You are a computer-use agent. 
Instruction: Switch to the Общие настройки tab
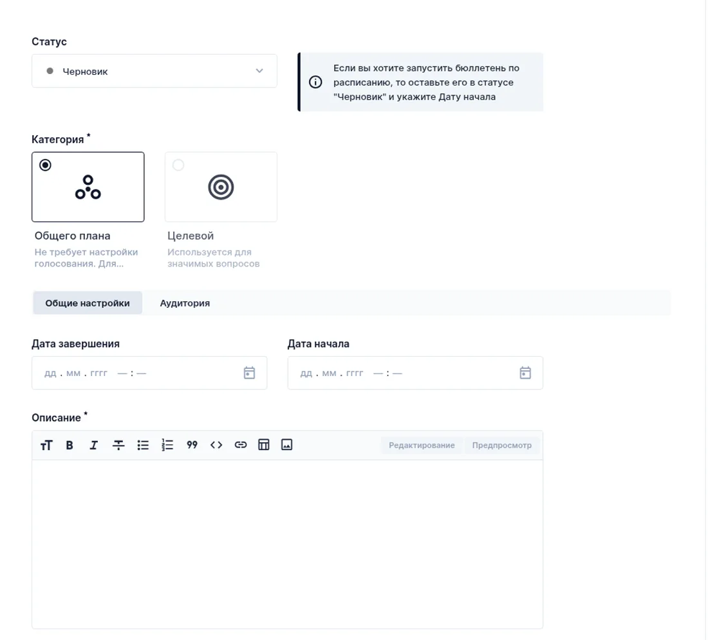point(88,303)
